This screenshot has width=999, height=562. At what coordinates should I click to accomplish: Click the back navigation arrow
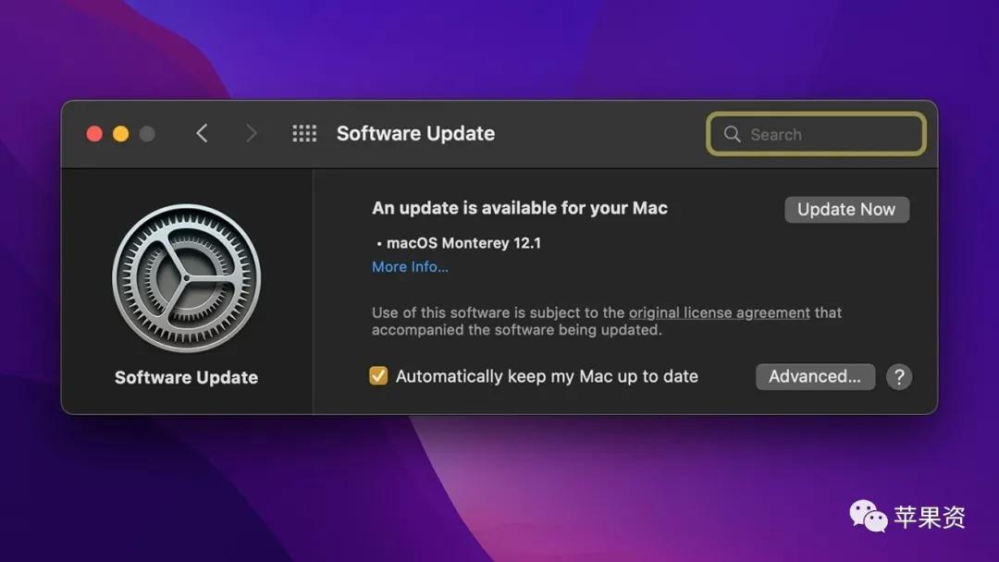pyautogui.click(x=202, y=133)
